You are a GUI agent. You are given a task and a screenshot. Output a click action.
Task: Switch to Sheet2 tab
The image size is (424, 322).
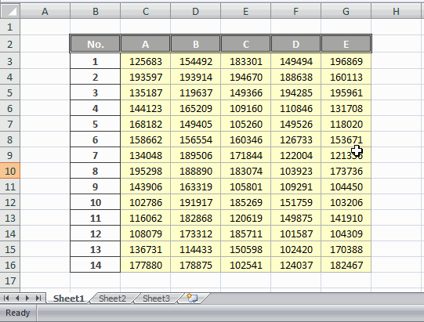113,298
